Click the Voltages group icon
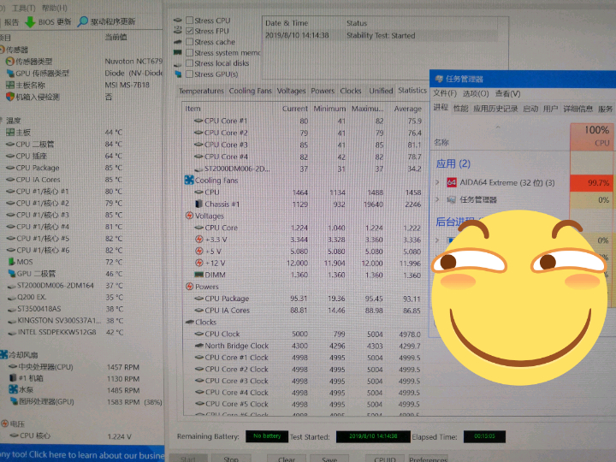Screen dimensions: 616x462 click(x=189, y=216)
